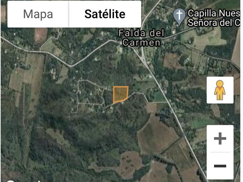The height and width of the screenshot is (182, 243).
Task: Click the highway fork below Falda del Carmen
Action: point(143,60)
